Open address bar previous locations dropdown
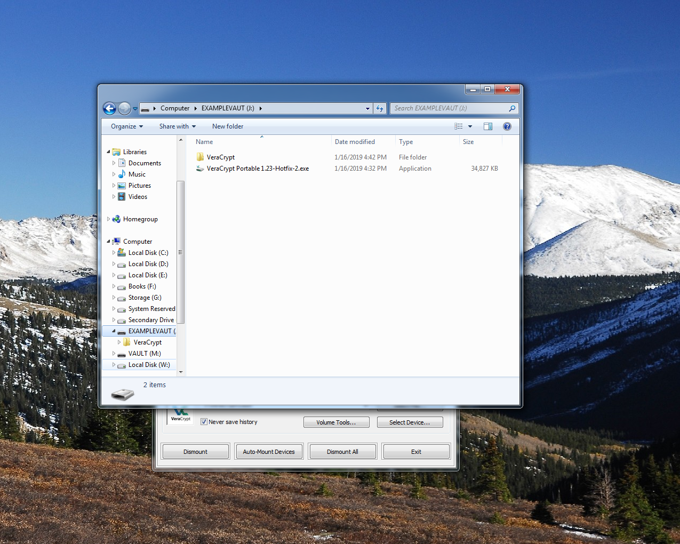This screenshot has height=544, width=680. click(x=367, y=108)
